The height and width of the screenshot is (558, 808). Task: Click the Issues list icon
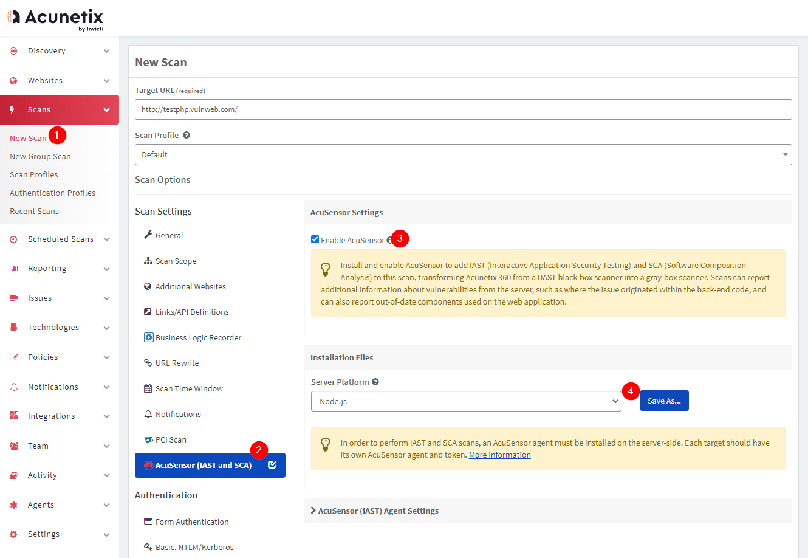coord(13,298)
